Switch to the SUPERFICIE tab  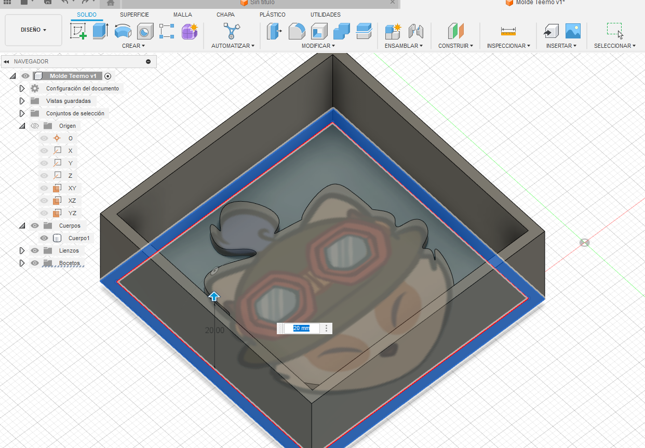(x=134, y=15)
